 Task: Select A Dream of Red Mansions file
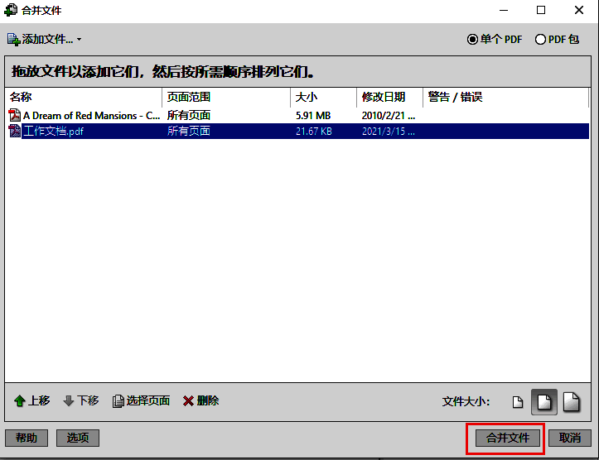tap(91, 116)
